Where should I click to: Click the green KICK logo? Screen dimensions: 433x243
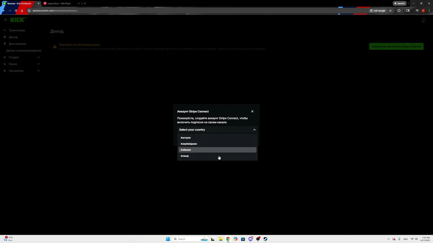pos(18,20)
